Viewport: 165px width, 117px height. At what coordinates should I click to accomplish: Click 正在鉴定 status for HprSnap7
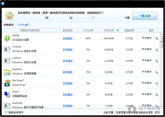68,83
